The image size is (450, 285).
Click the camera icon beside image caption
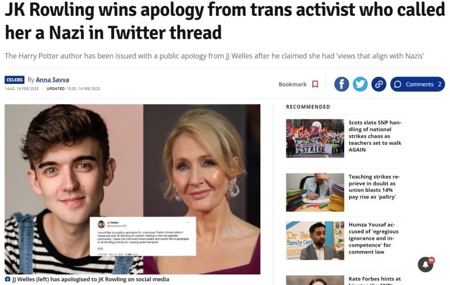pos(7,279)
